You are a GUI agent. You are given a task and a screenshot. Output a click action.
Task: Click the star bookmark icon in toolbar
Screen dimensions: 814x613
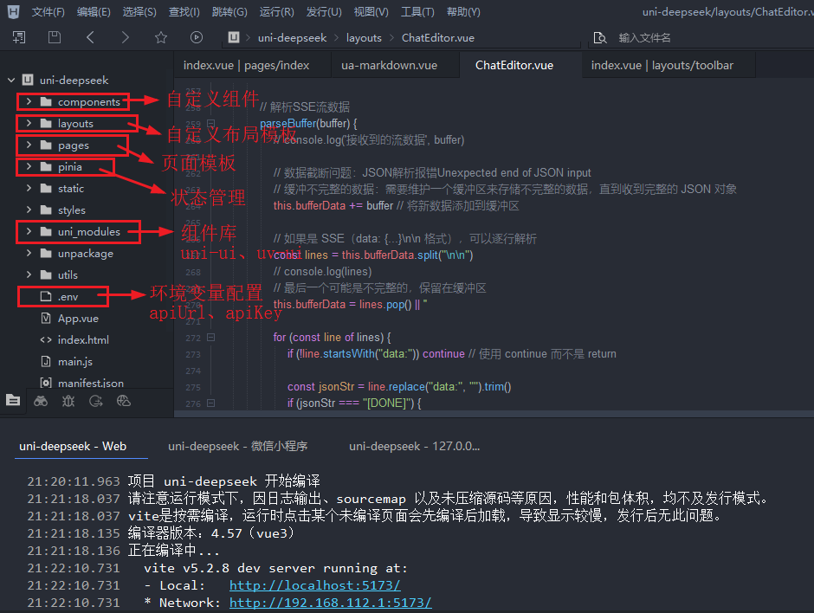tap(161, 37)
